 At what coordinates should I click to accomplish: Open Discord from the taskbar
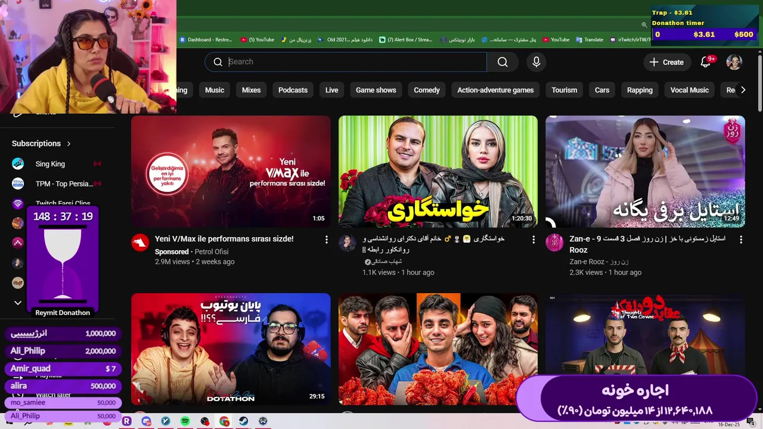tap(146, 421)
